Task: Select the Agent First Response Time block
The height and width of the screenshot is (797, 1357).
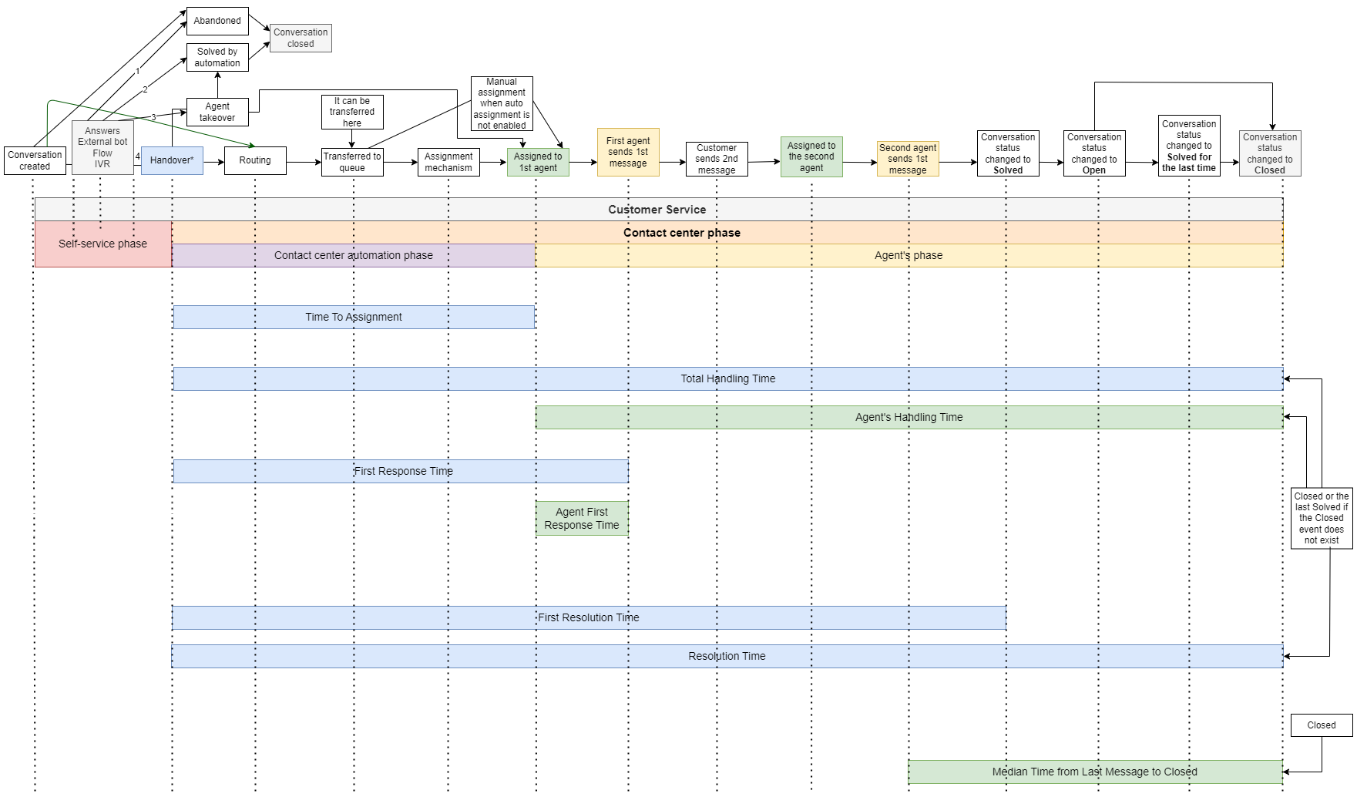Action: [582, 518]
